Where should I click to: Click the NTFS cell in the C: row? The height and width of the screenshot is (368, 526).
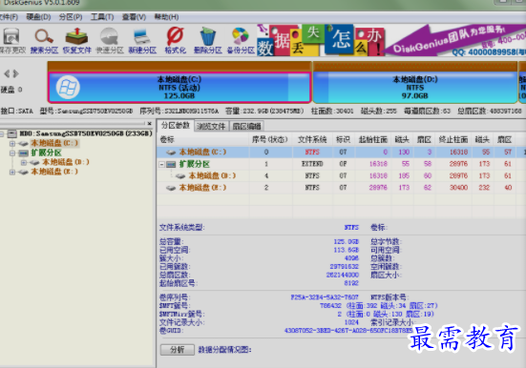click(312, 153)
